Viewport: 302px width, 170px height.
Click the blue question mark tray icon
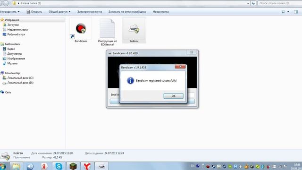coord(198,166)
